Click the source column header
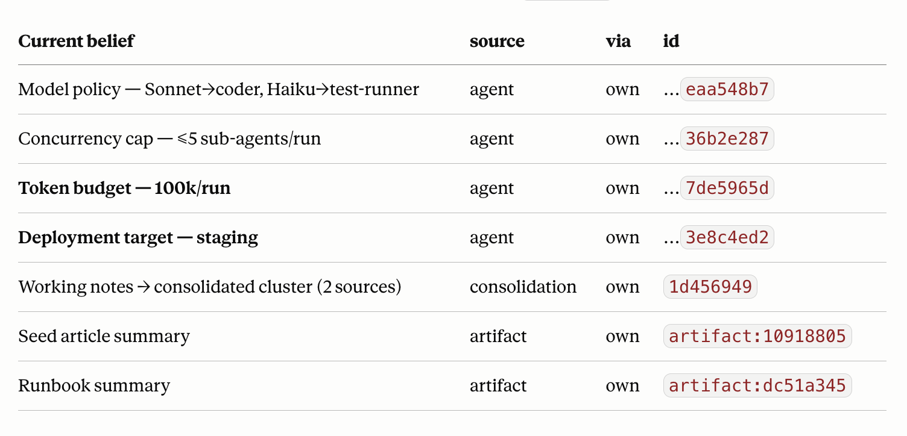The image size is (907, 436). click(497, 41)
